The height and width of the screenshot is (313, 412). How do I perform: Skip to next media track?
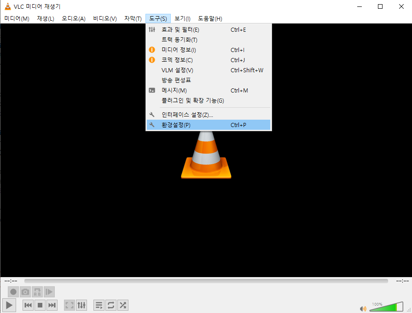coord(52,305)
